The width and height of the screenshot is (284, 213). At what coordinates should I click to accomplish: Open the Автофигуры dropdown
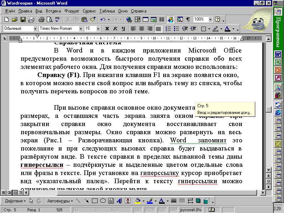tap(60, 201)
